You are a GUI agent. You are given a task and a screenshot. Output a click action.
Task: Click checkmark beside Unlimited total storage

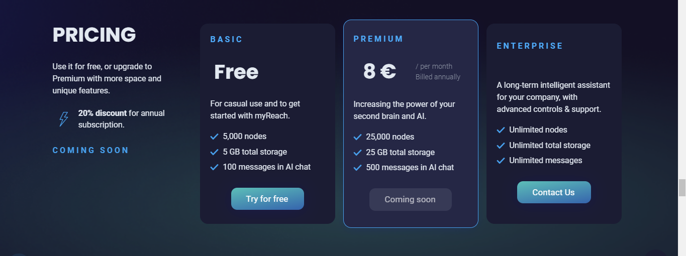click(x=501, y=146)
